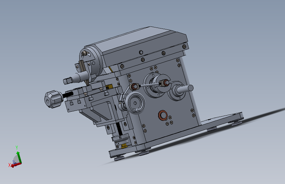Image resolution: width=285 pixels, height=184 pixels.
Task: Select the round handwheel on the front plate
Action: click(135, 103)
